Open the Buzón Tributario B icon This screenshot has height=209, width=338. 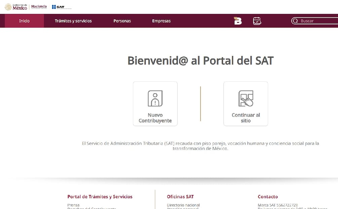coord(238,21)
